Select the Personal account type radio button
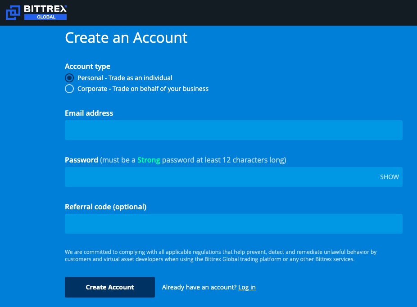Viewport: 417px width, 307px height. [x=69, y=78]
